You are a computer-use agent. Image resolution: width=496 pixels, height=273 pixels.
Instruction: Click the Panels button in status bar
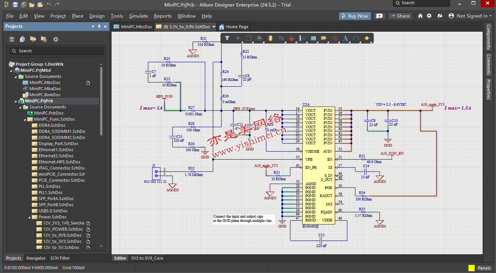pos(484,268)
